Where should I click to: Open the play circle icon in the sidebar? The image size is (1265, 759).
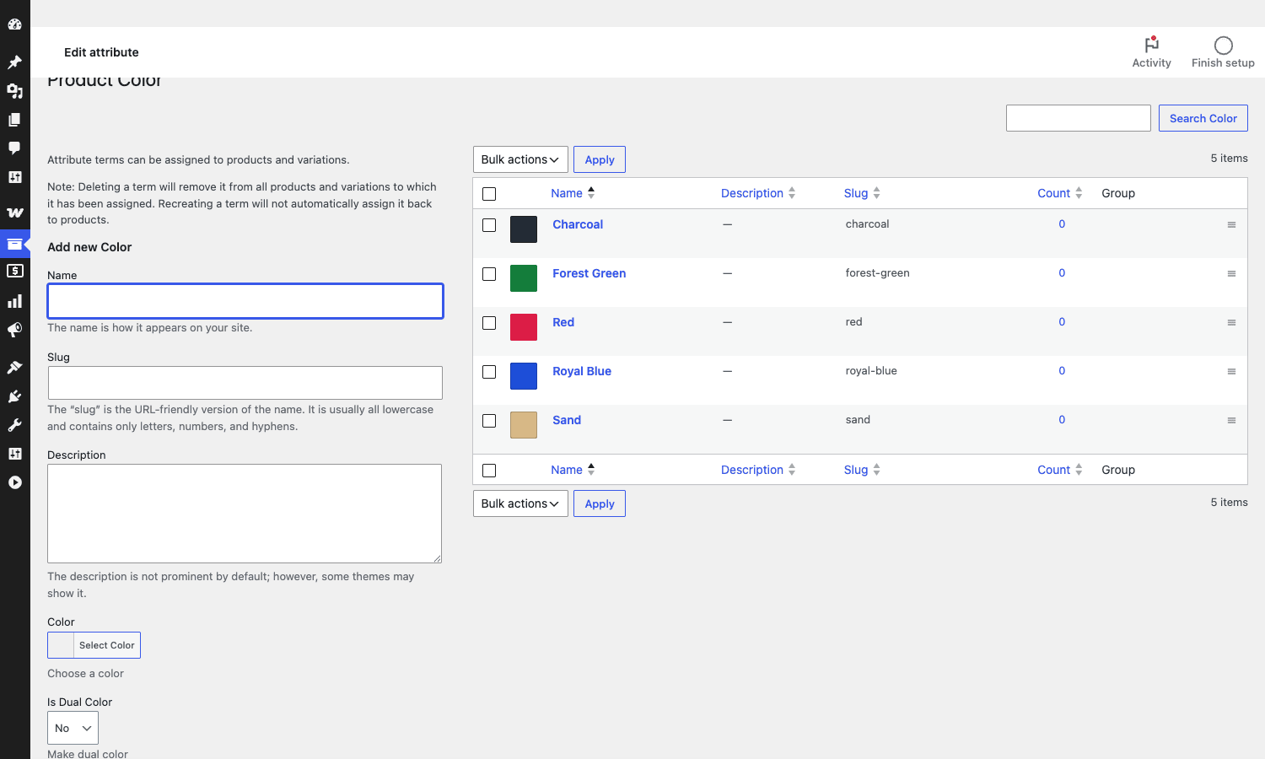pyautogui.click(x=14, y=482)
